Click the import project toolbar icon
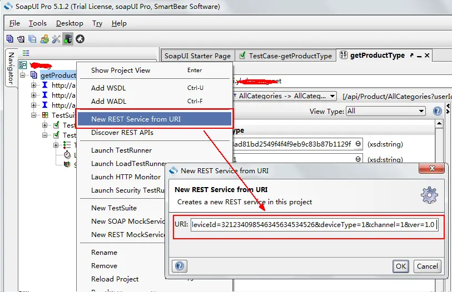This screenshot has height=292, width=452. point(21,39)
